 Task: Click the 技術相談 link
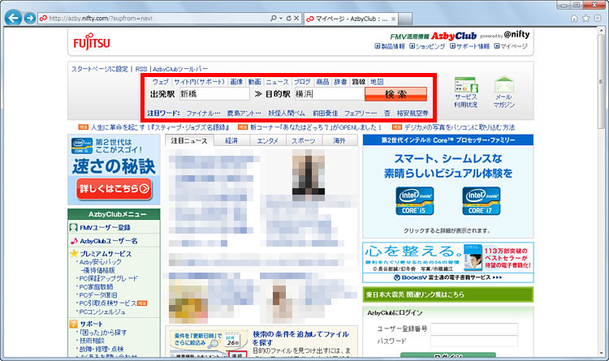click(x=92, y=341)
